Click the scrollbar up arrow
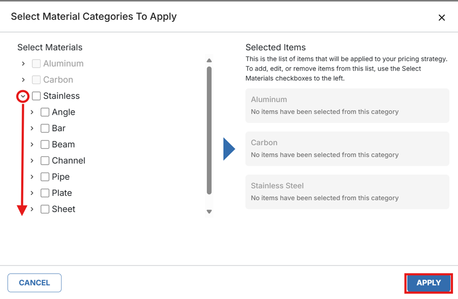Image resolution: width=458 pixels, height=299 pixels. (209, 61)
